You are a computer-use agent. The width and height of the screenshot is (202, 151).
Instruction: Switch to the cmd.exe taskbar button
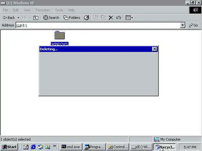coord(71,147)
